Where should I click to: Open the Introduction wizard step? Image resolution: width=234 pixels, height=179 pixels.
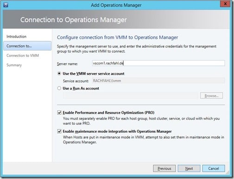coord(16,37)
